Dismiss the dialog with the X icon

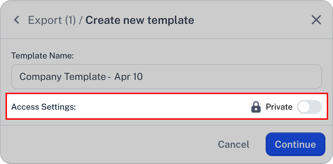pyautogui.click(x=316, y=20)
